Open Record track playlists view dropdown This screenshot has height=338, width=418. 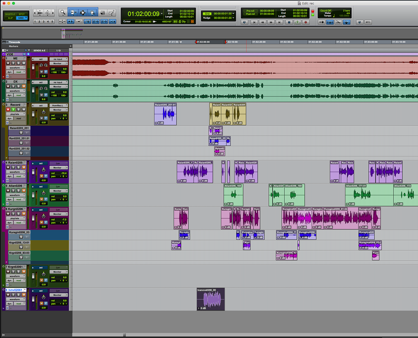click(16, 114)
